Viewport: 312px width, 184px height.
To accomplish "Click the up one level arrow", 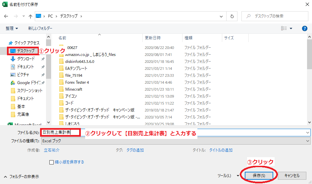I will [x=30, y=16].
